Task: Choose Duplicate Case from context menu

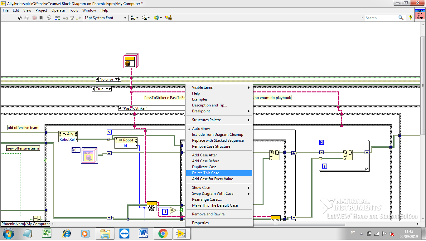Action: [x=219, y=167]
